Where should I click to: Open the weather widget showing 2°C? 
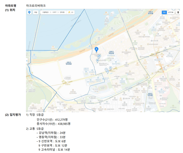click(x=71, y=12)
